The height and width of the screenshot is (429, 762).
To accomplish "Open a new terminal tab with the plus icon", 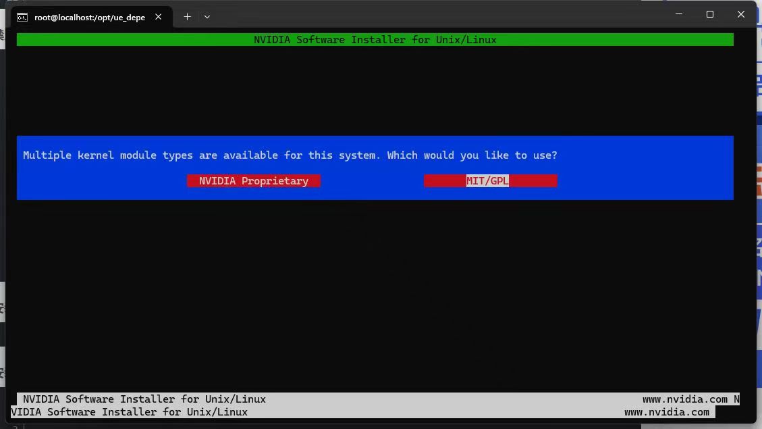I will click(x=187, y=16).
